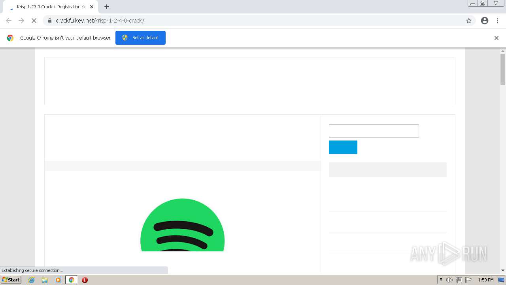Open Chrome profile account menu
Viewport: 506px width, 285px height.
click(x=485, y=21)
